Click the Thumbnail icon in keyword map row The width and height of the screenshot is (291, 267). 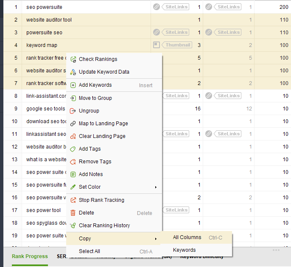[x=157, y=45]
